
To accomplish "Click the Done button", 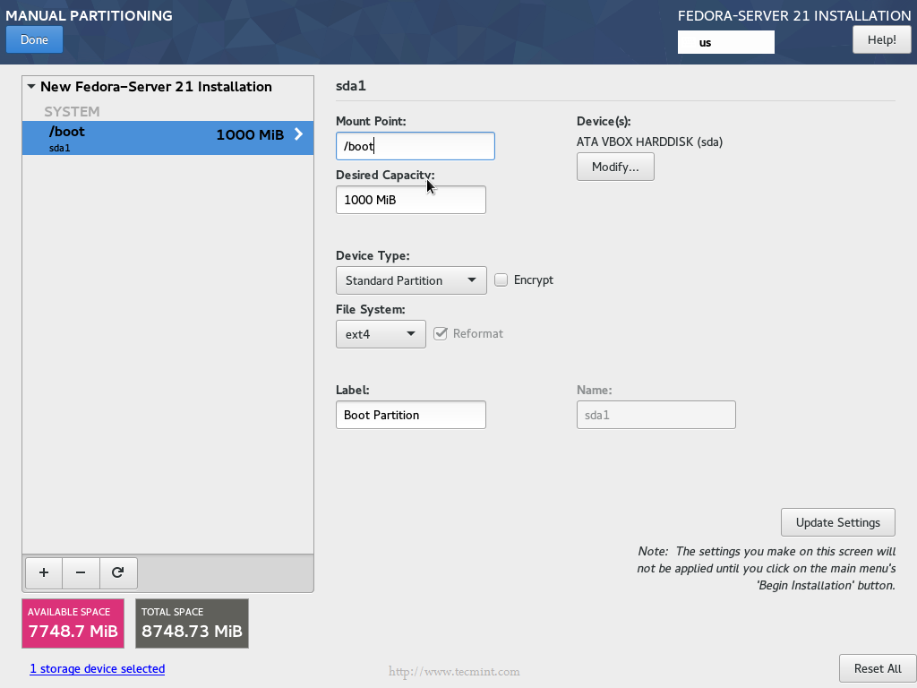I will click(x=35, y=39).
